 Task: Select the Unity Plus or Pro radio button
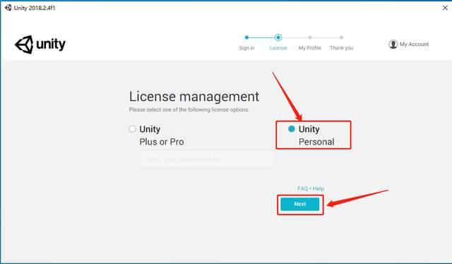coord(132,129)
